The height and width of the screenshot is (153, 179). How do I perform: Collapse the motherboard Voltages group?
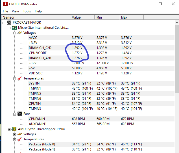[x=14, y=33]
